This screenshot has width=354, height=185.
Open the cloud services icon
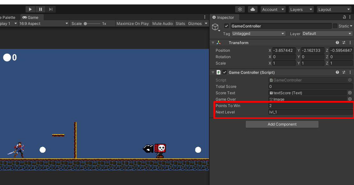click(x=253, y=9)
